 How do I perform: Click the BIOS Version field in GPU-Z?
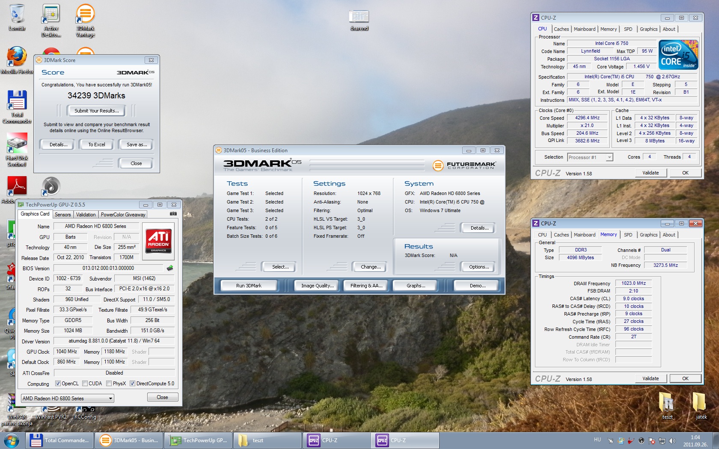108,268
